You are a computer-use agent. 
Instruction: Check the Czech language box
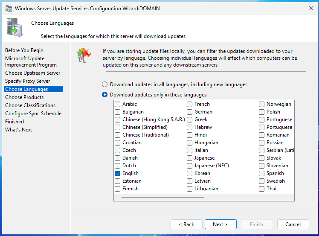click(x=117, y=150)
